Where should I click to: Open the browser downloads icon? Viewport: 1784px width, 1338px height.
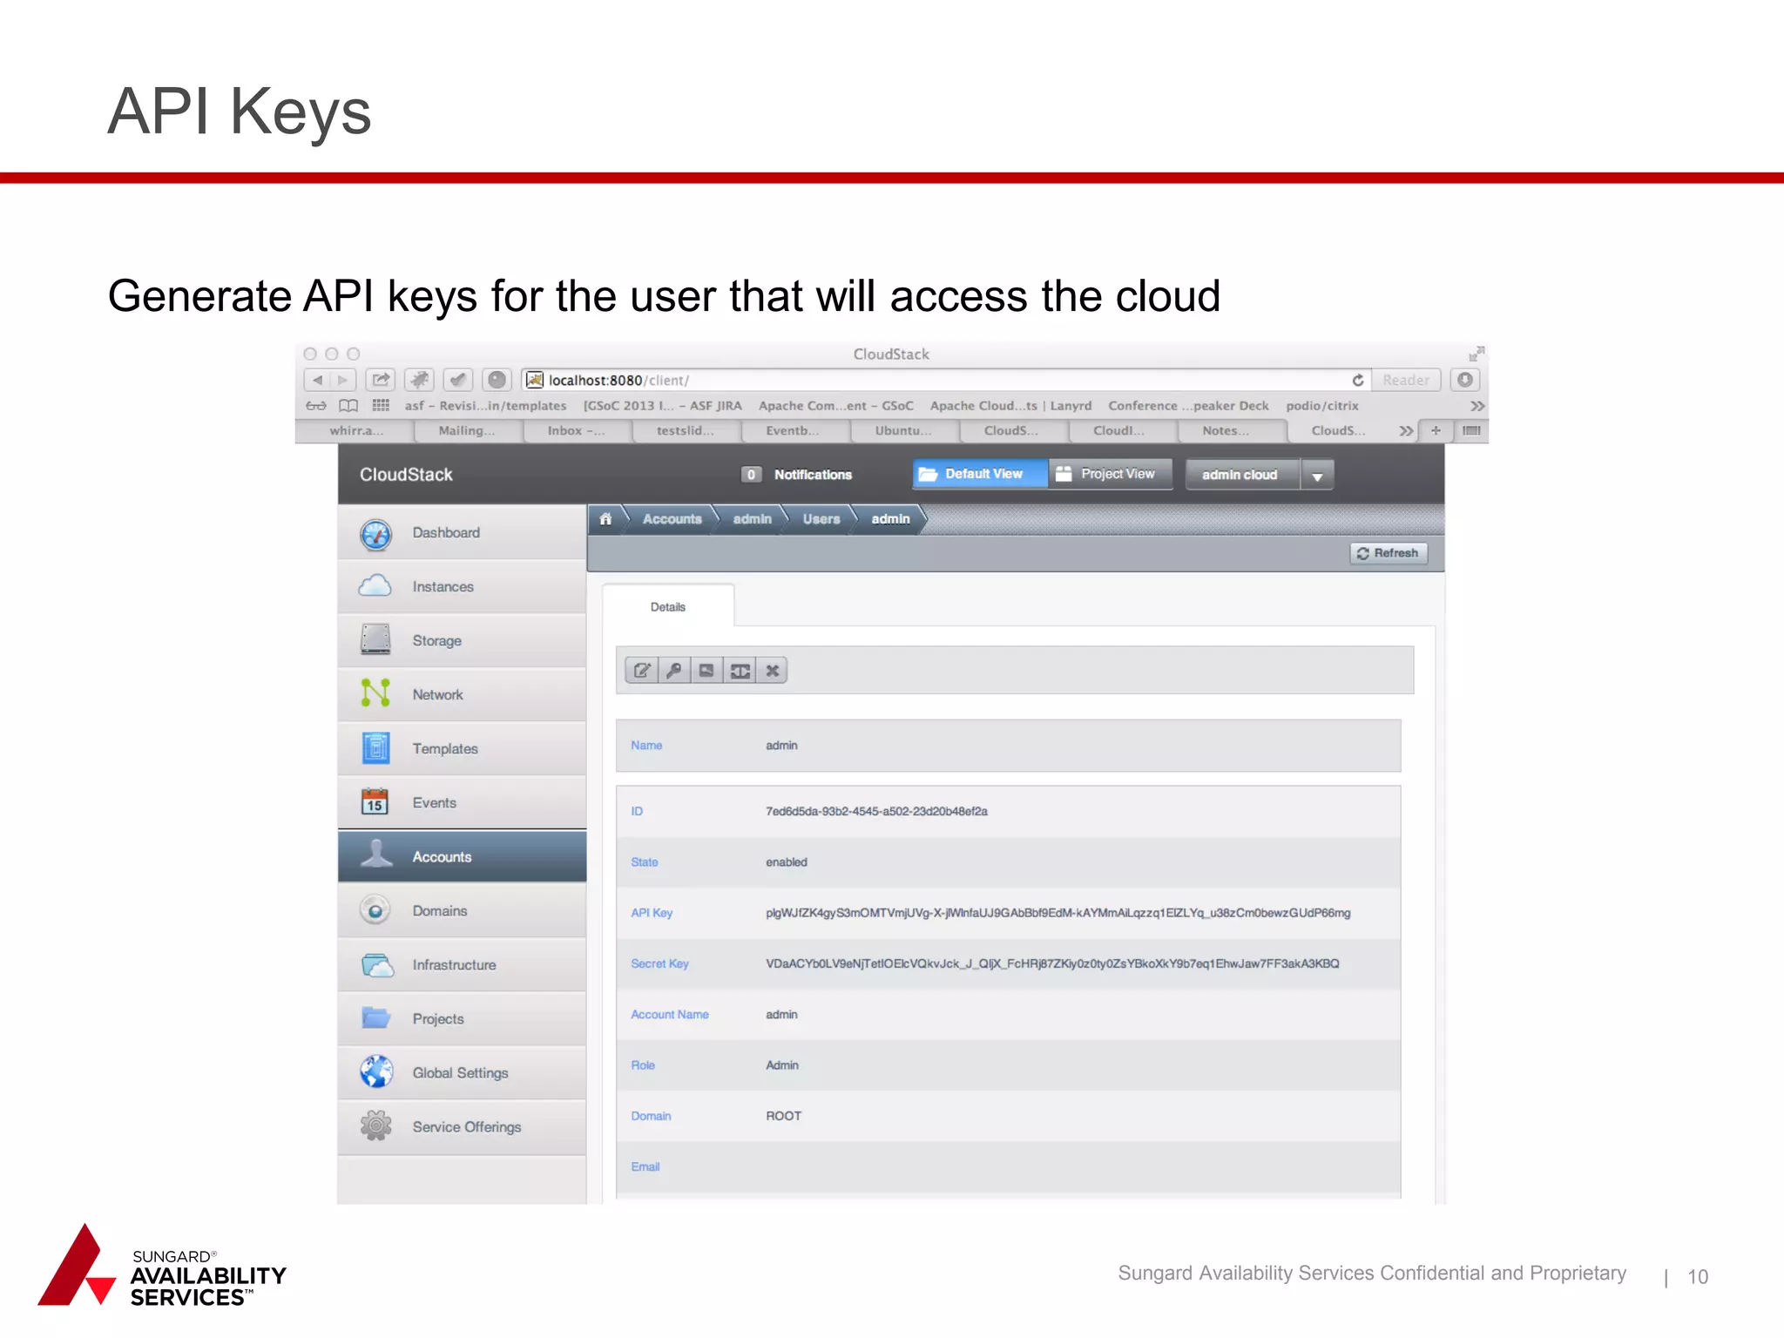click(x=1465, y=380)
